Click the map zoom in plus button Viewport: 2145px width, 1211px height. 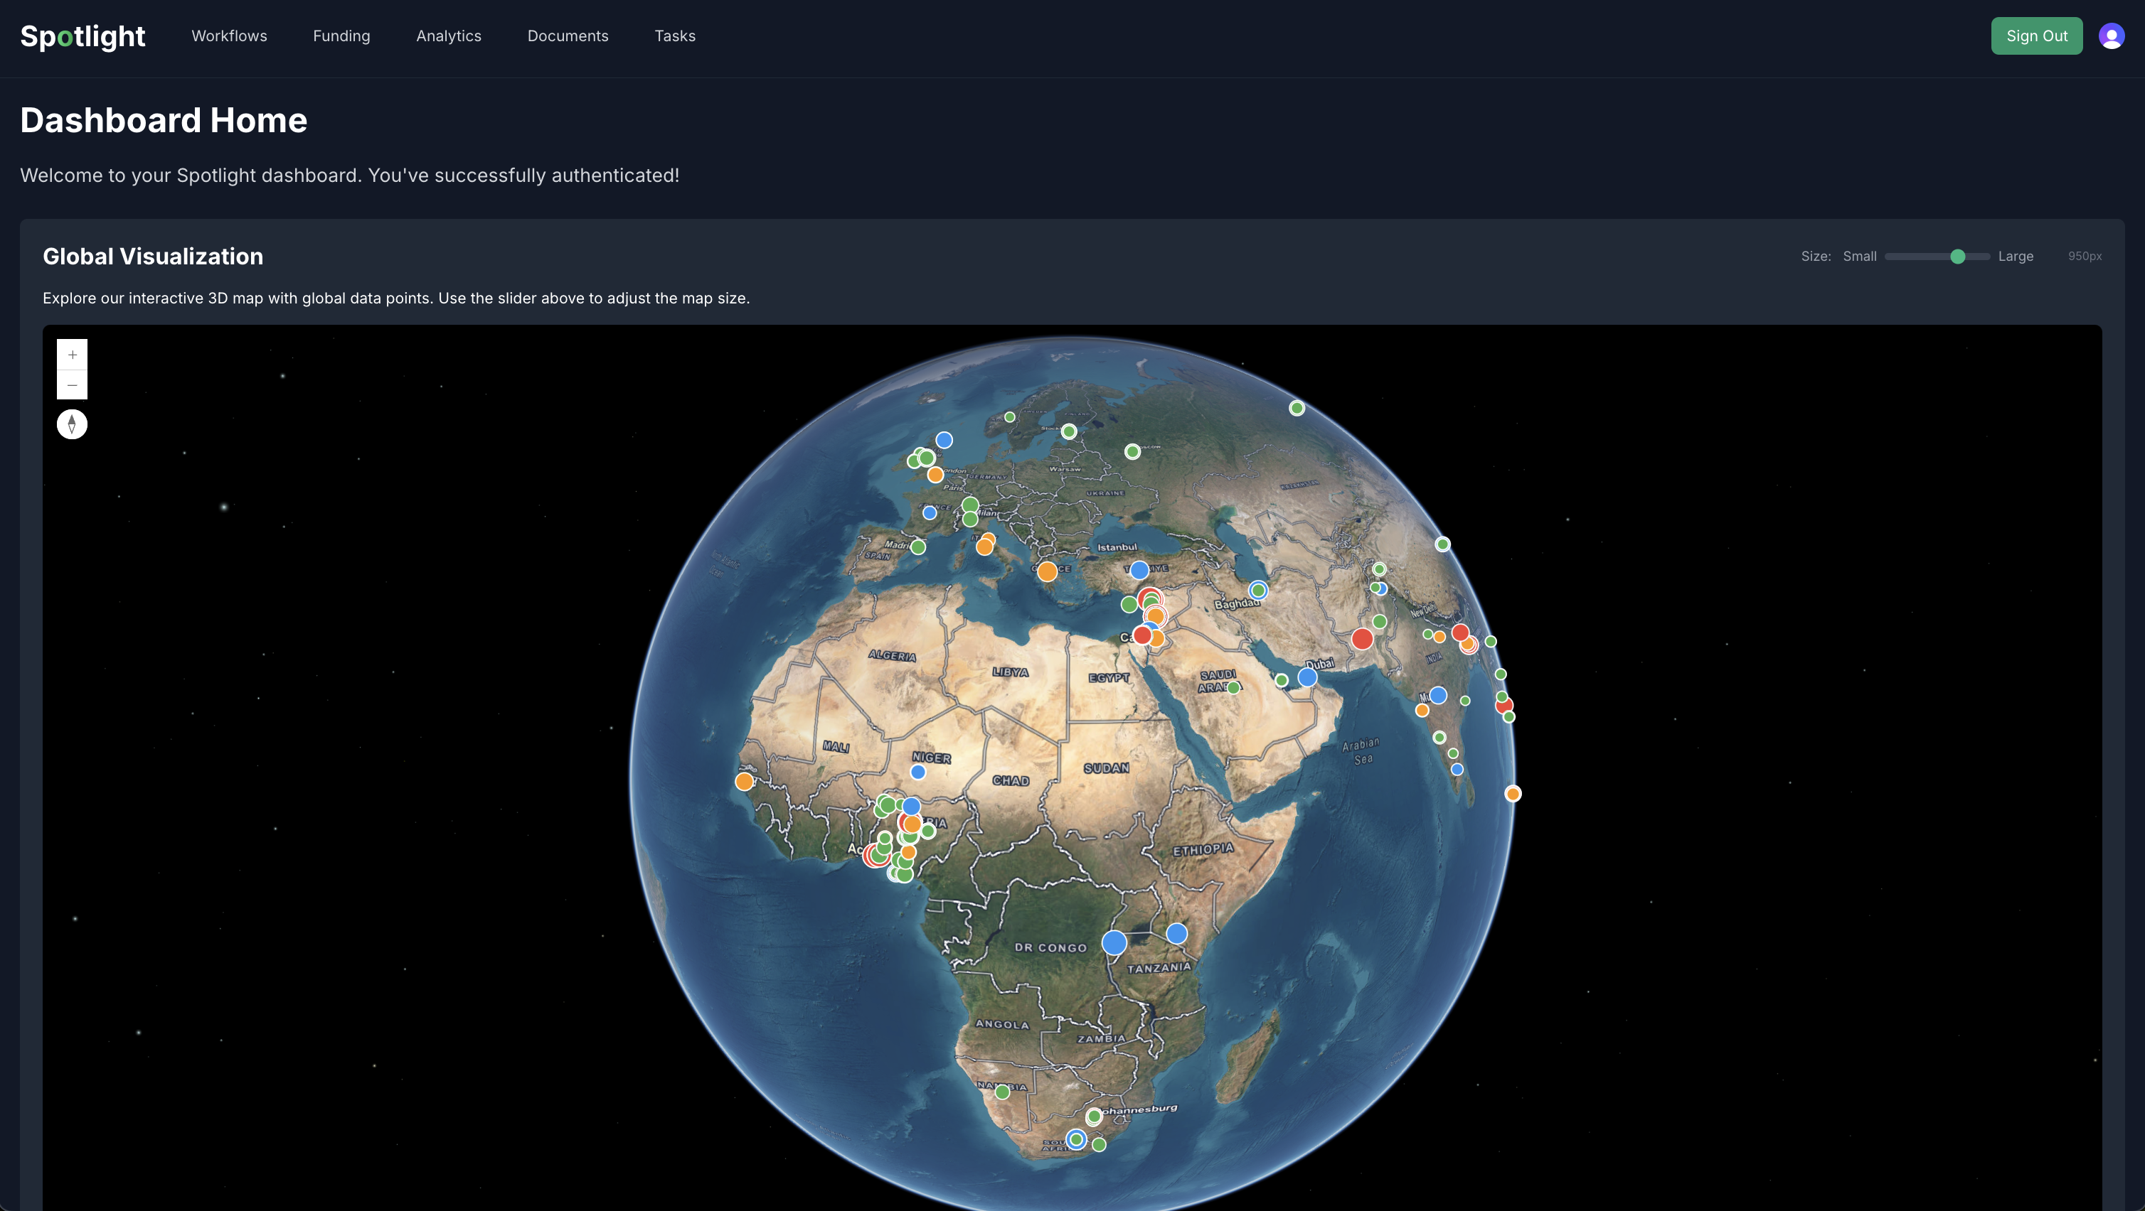tap(73, 355)
